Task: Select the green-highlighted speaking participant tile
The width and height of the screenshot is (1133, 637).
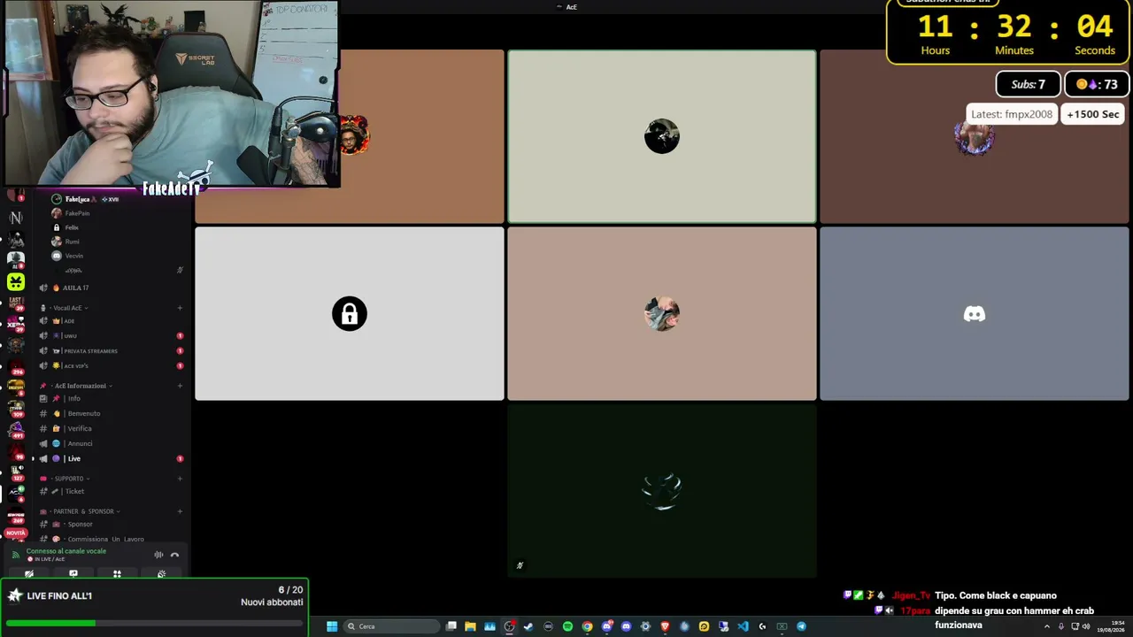Action: click(x=662, y=136)
